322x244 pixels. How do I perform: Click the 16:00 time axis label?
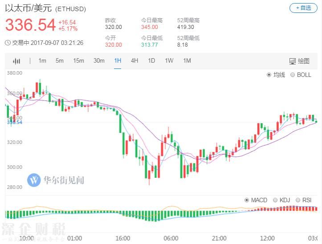click(123, 238)
